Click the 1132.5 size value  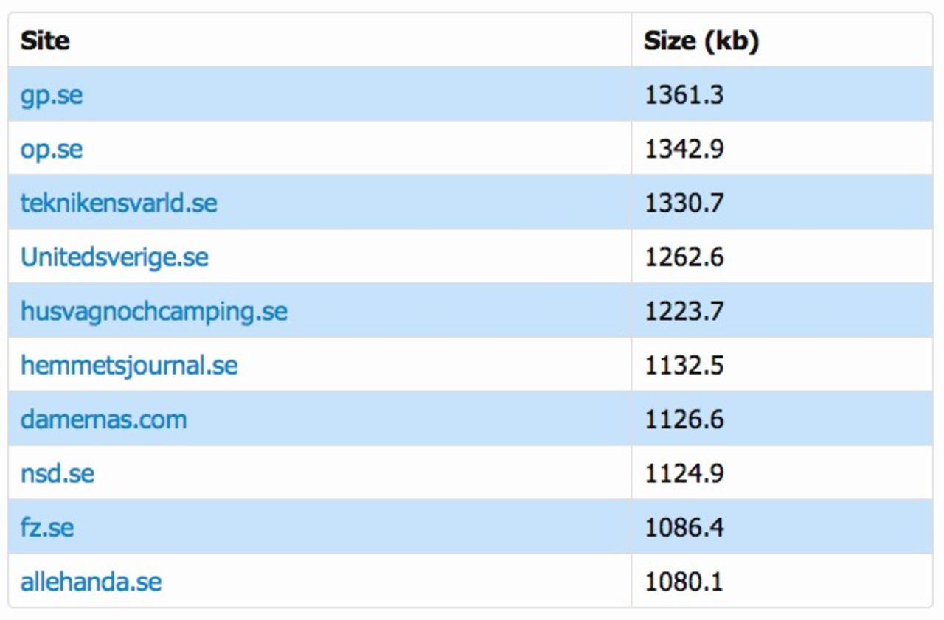(684, 365)
